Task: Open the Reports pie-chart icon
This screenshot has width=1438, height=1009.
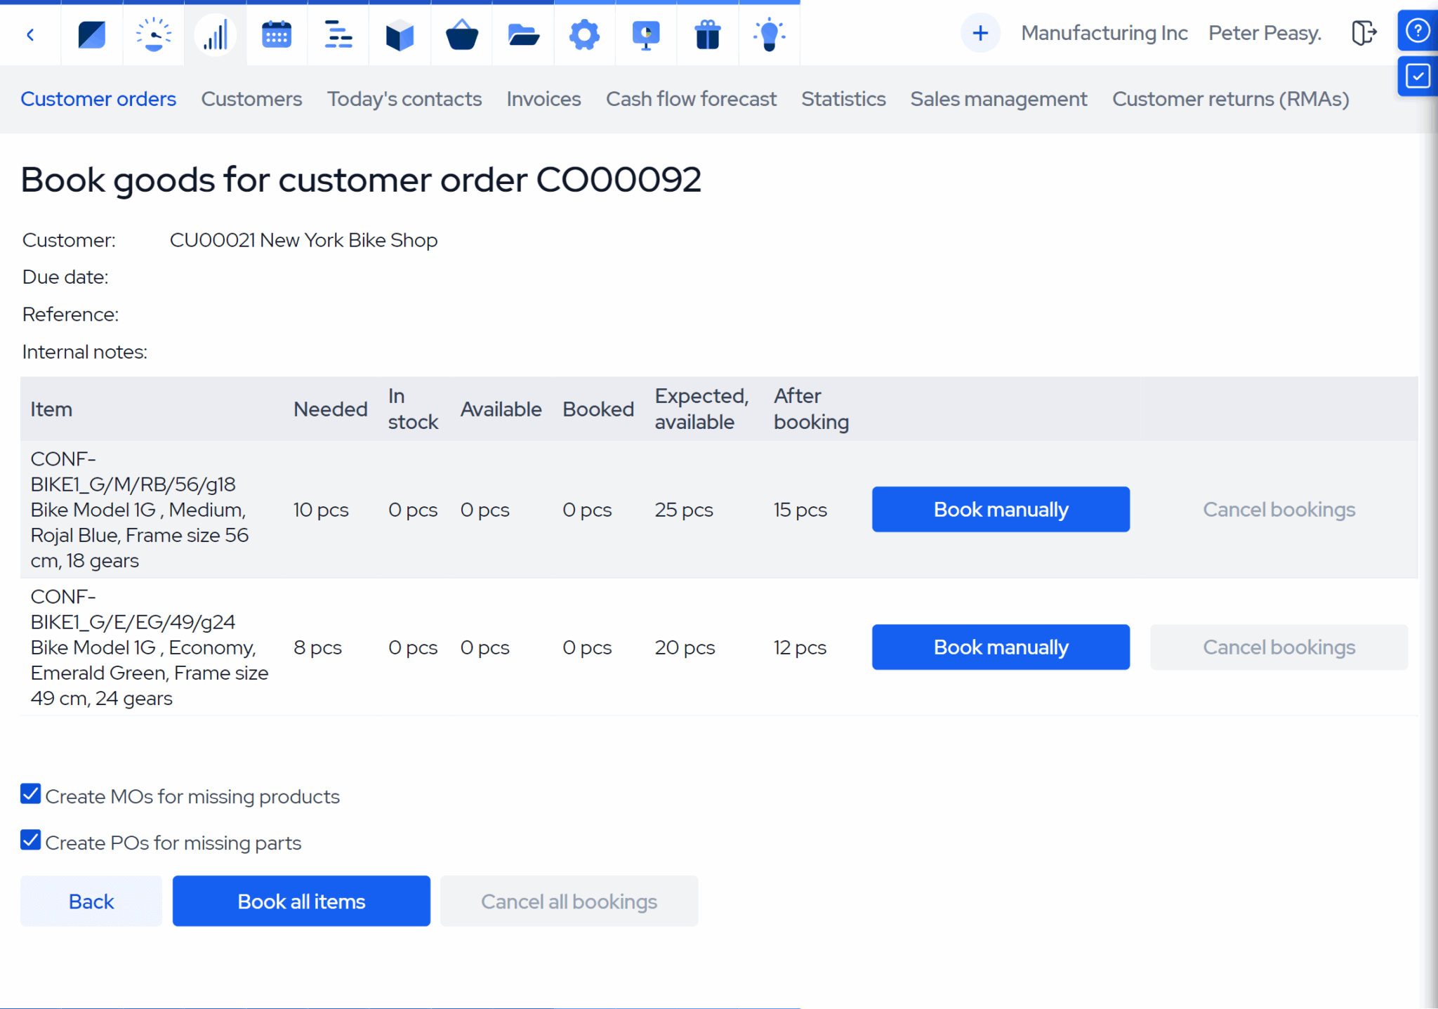Action: tap(645, 33)
